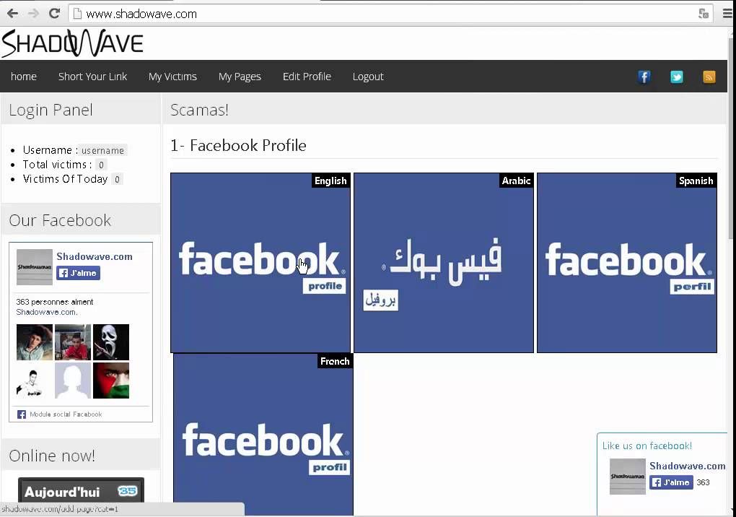736x517 pixels.
Task: Click the 1- Facebook Profile heading
Action: click(238, 146)
